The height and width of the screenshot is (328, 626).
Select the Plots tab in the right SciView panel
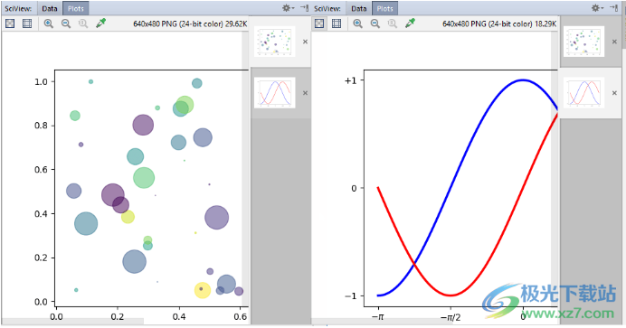(384, 8)
